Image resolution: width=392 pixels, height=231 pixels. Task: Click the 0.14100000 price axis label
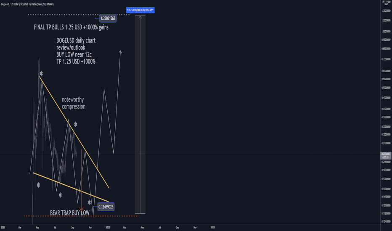[386, 197]
